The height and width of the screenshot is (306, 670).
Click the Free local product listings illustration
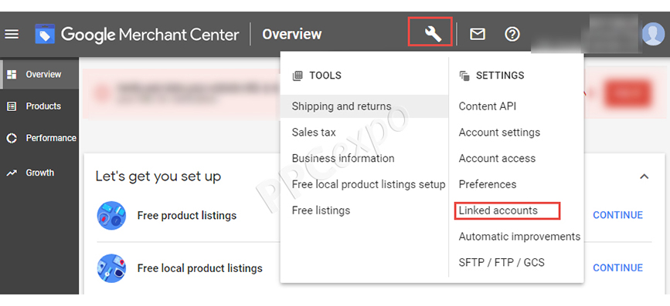coord(111,268)
